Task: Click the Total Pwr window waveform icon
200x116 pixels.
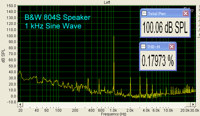Action: click(144, 13)
